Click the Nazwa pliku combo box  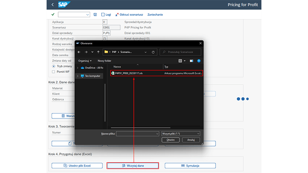click(137, 133)
